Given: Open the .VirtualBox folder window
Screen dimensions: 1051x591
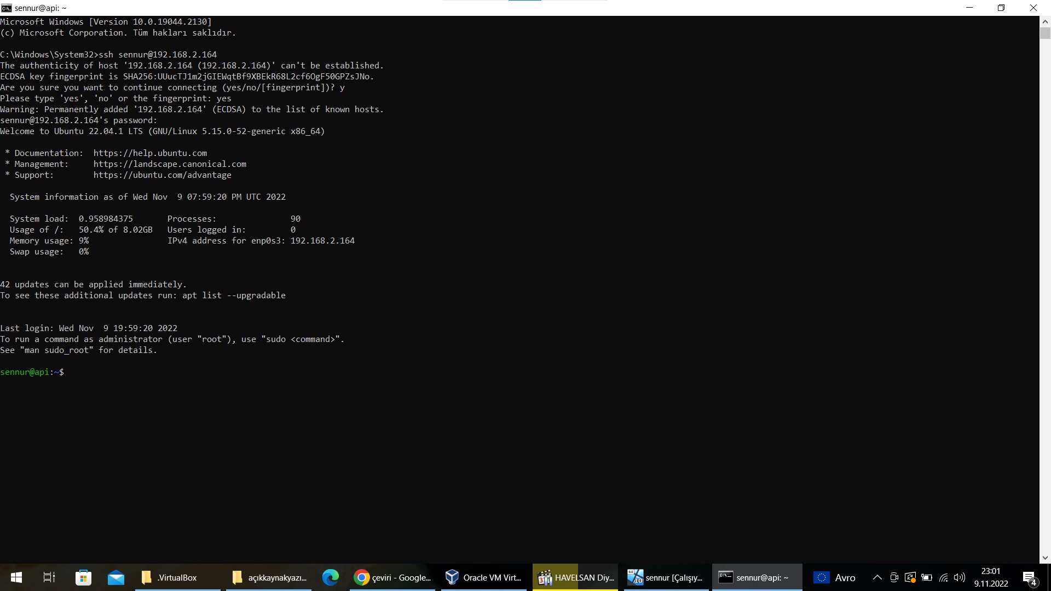Looking at the screenshot, I should [x=177, y=577].
